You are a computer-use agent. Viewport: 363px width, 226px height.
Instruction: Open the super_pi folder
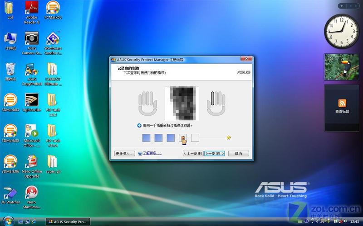(53, 164)
